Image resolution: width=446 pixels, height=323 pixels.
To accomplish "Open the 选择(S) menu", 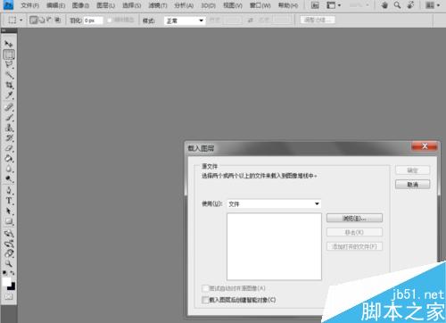I will pyautogui.click(x=131, y=5).
